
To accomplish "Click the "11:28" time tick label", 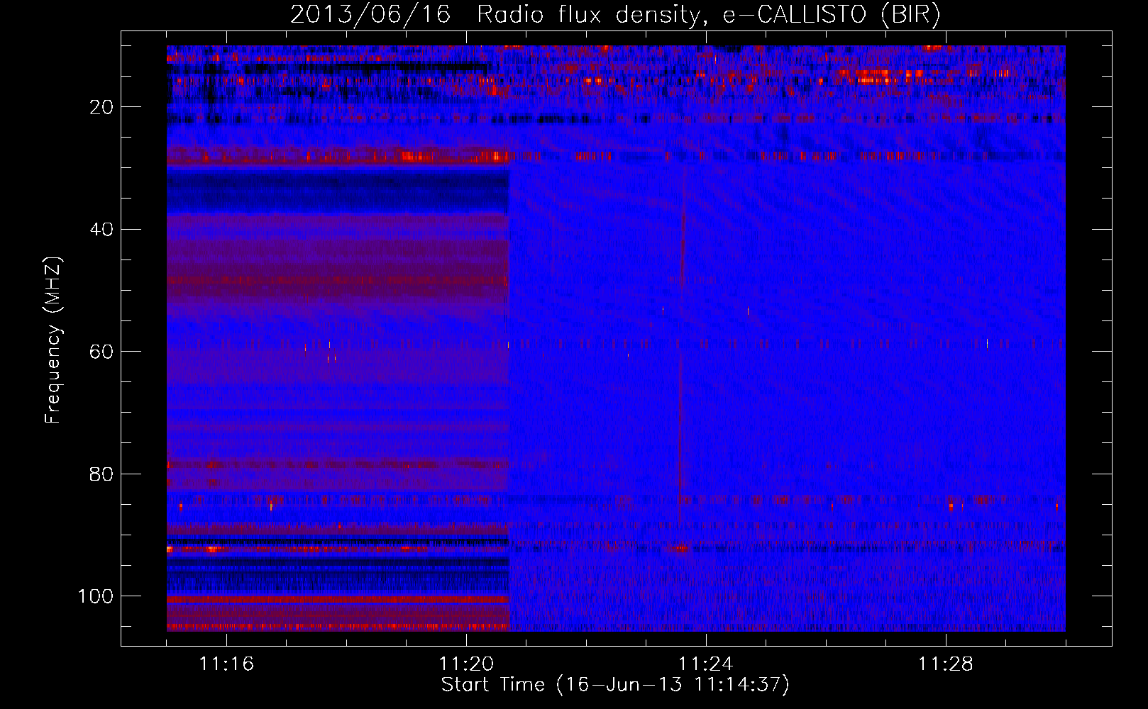I will [x=946, y=664].
